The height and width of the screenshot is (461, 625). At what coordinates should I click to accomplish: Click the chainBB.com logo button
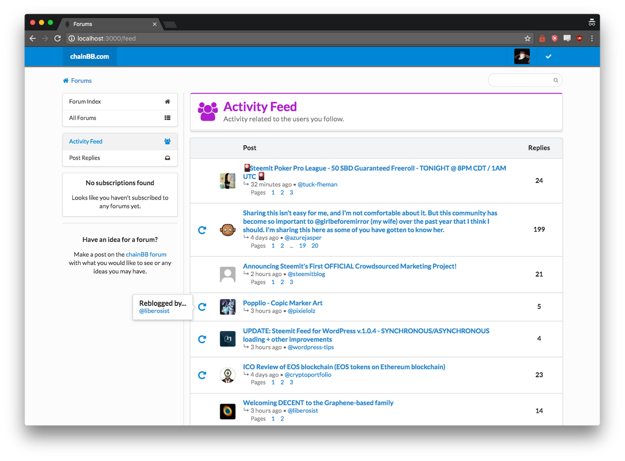click(89, 57)
